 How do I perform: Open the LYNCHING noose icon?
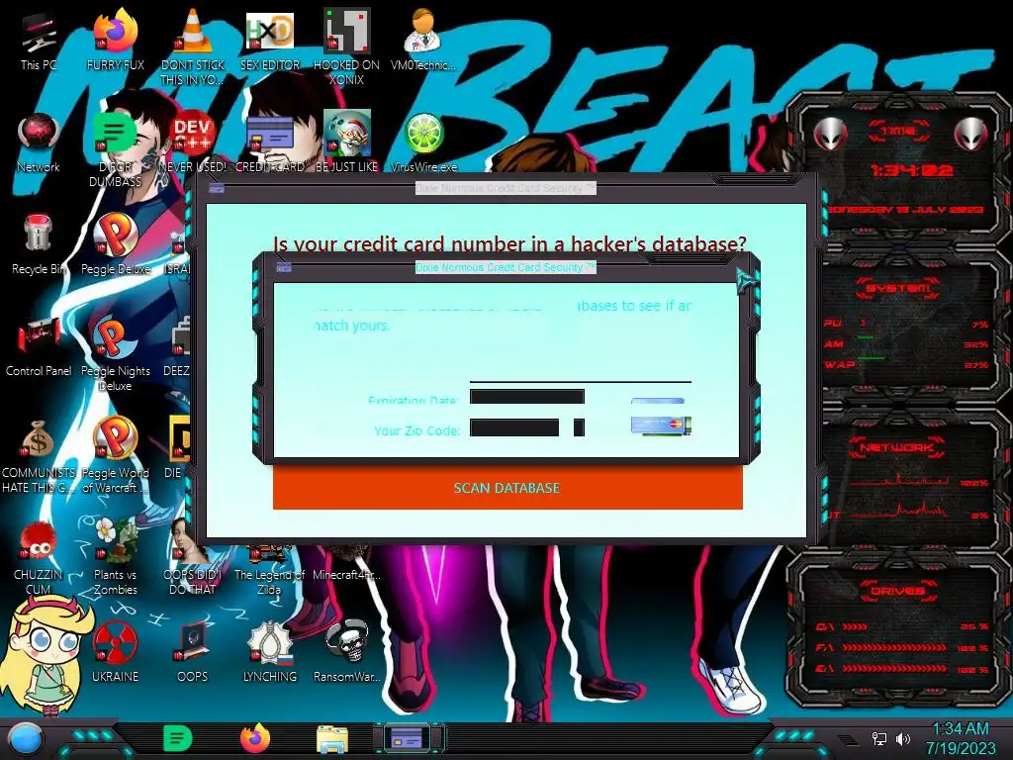point(269,651)
